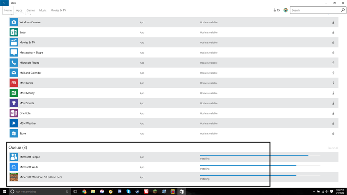This screenshot has width=347, height=195.
Task: Download the Microsoft Phone update
Action: point(333,63)
